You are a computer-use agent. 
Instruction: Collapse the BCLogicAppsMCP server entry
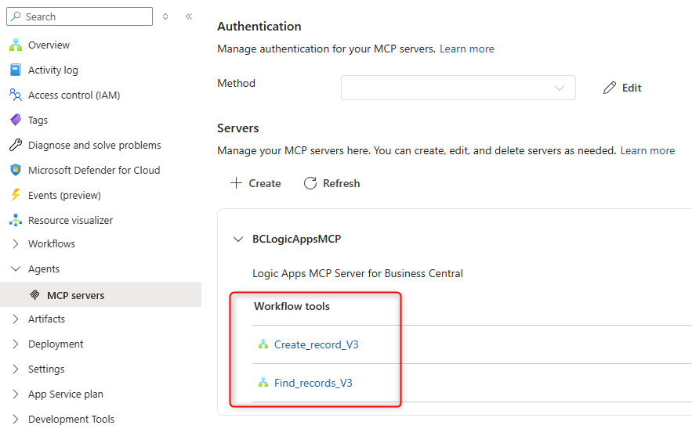(x=238, y=240)
